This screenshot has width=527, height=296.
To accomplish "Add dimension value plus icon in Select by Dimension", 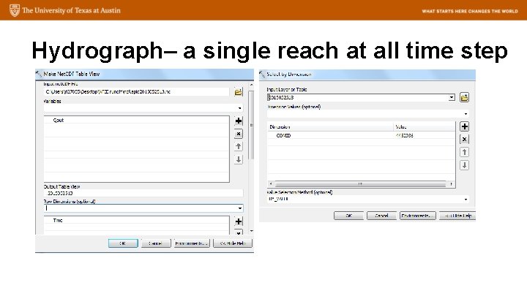I will [464, 126].
